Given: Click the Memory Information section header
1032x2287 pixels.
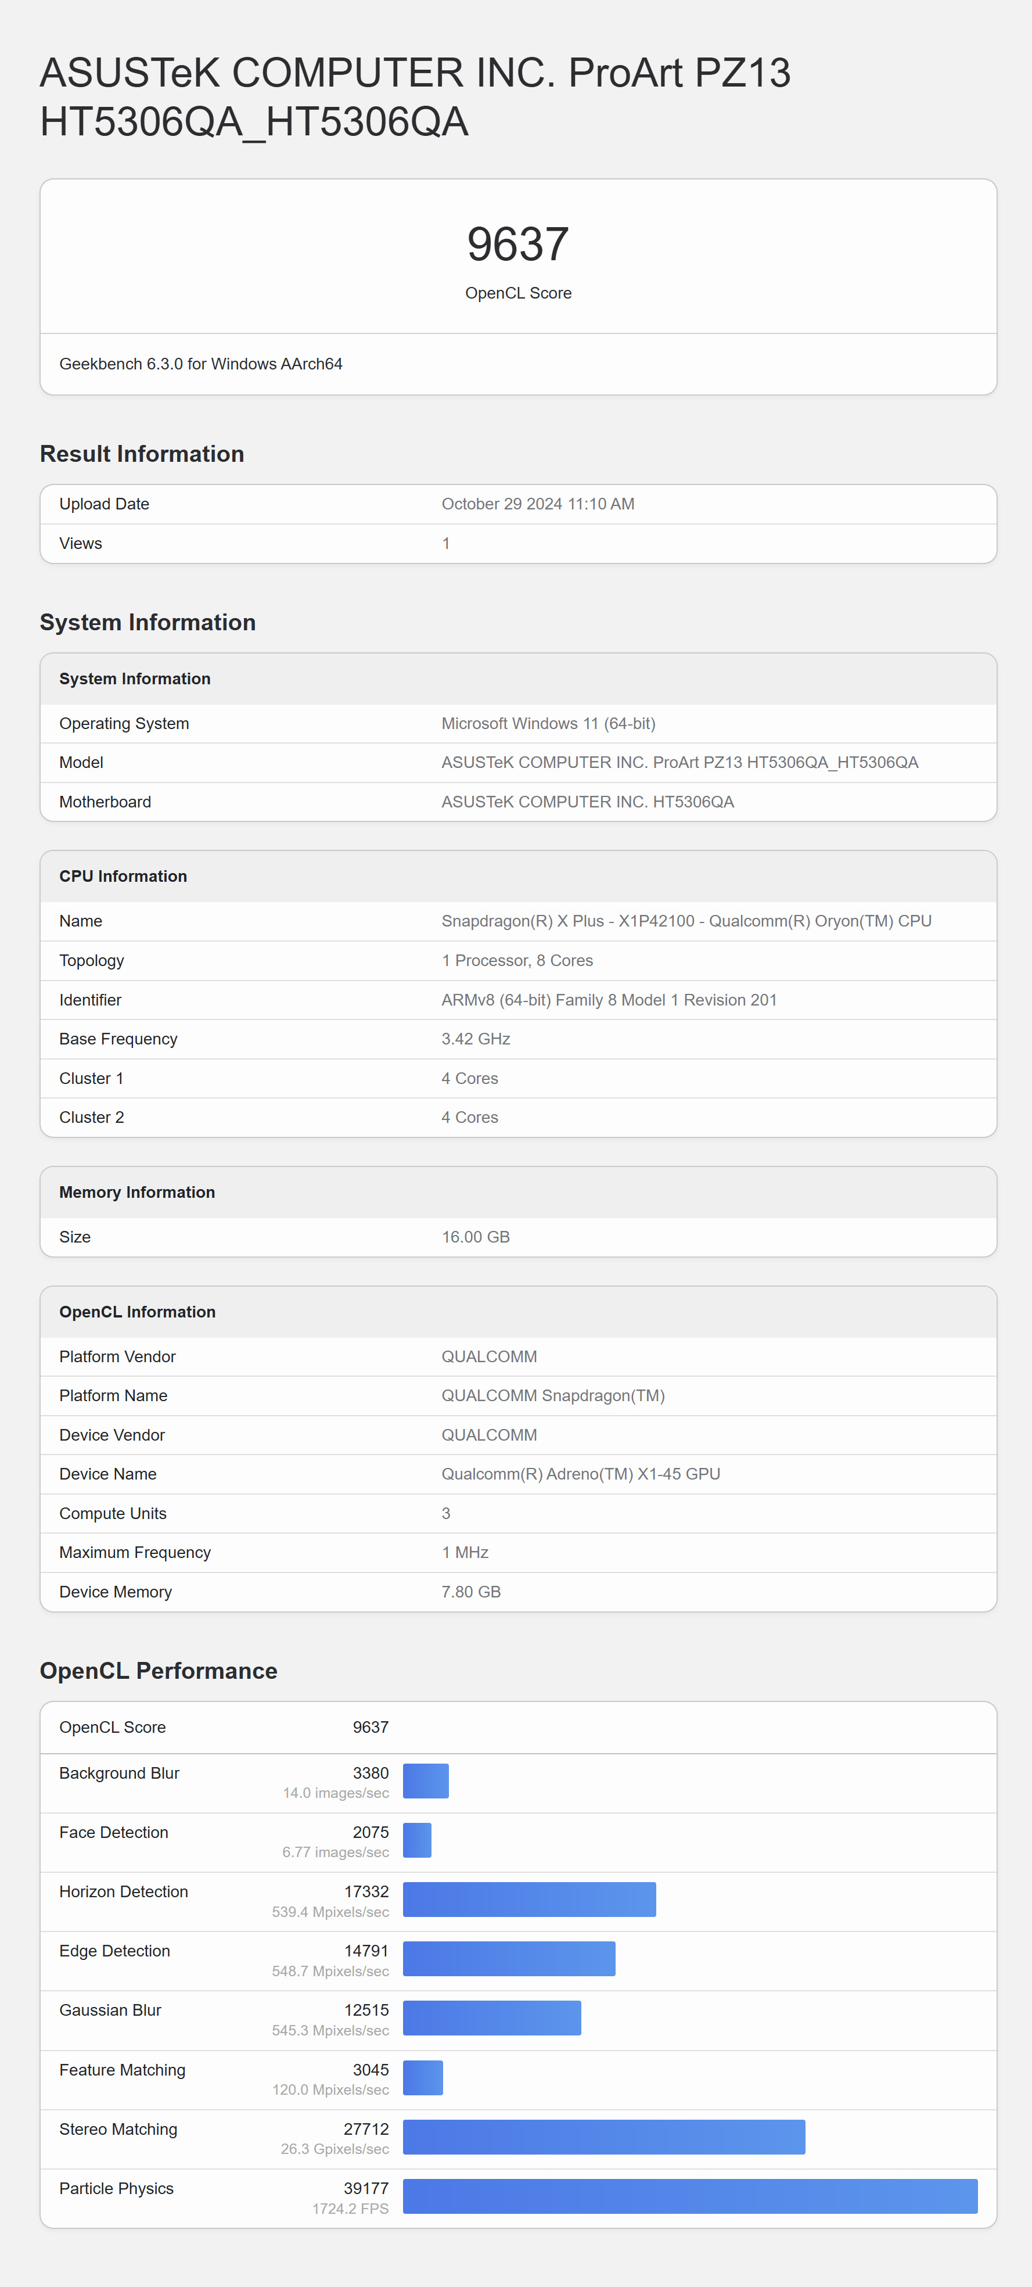Looking at the screenshot, I should pyautogui.click(x=136, y=1193).
